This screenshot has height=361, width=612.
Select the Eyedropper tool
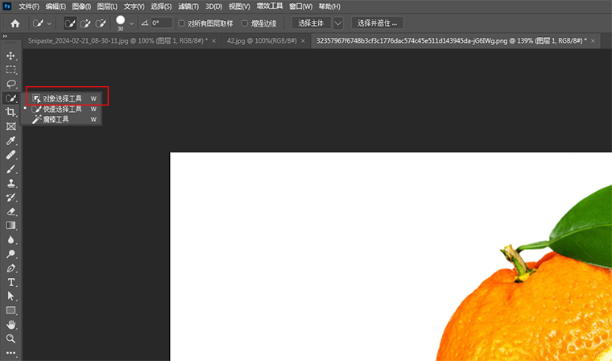click(11, 141)
